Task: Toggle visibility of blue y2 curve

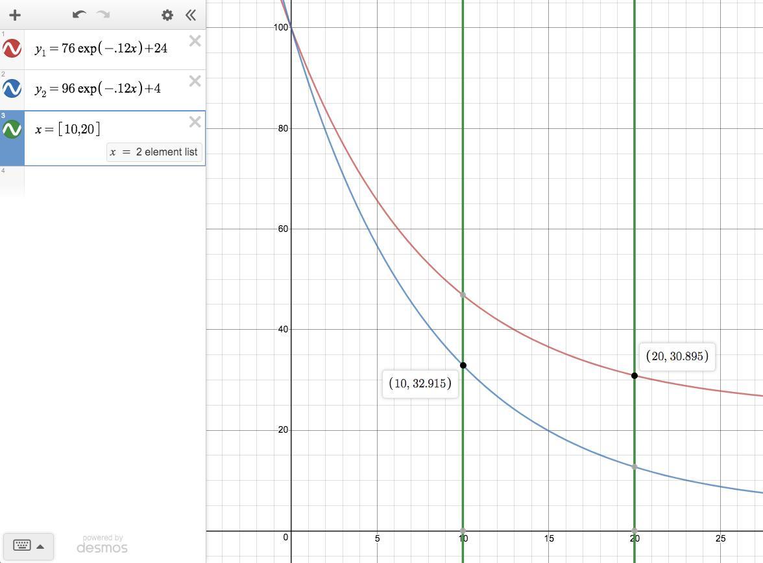Action: click(x=12, y=88)
